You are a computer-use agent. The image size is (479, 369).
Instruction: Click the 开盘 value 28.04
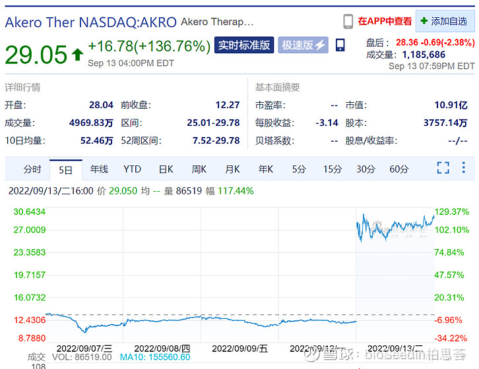click(x=101, y=105)
